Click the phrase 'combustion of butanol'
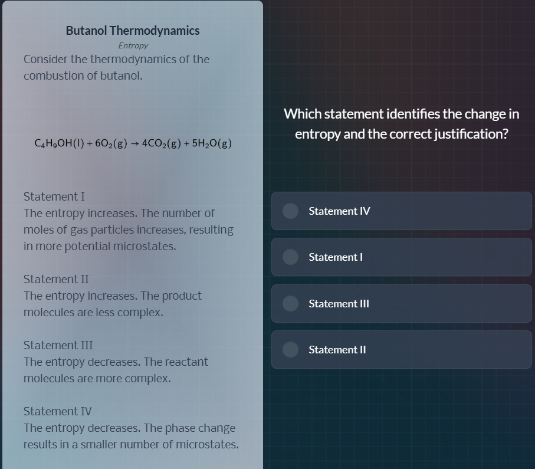 pyautogui.click(x=78, y=76)
